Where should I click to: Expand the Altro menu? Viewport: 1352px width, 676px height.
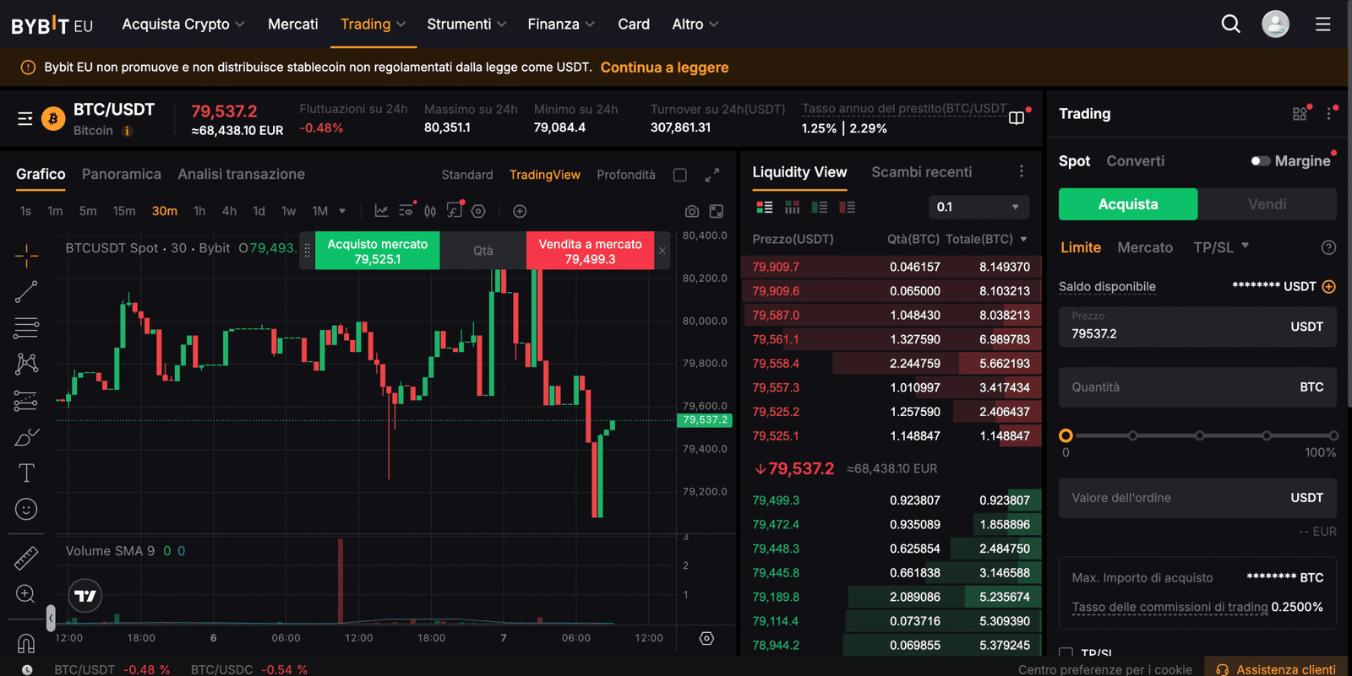(x=695, y=24)
